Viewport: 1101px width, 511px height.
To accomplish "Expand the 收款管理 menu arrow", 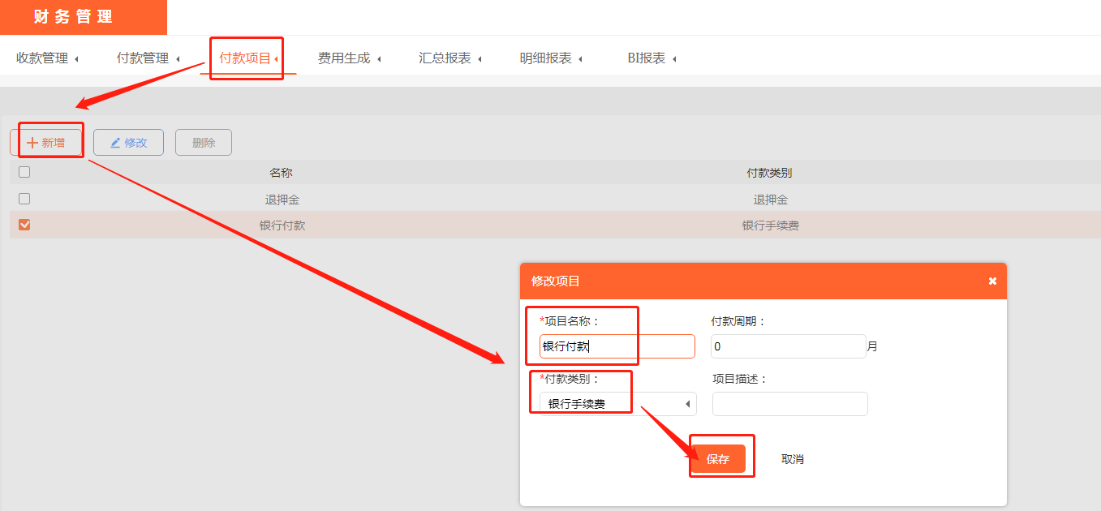I will coord(76,59).
